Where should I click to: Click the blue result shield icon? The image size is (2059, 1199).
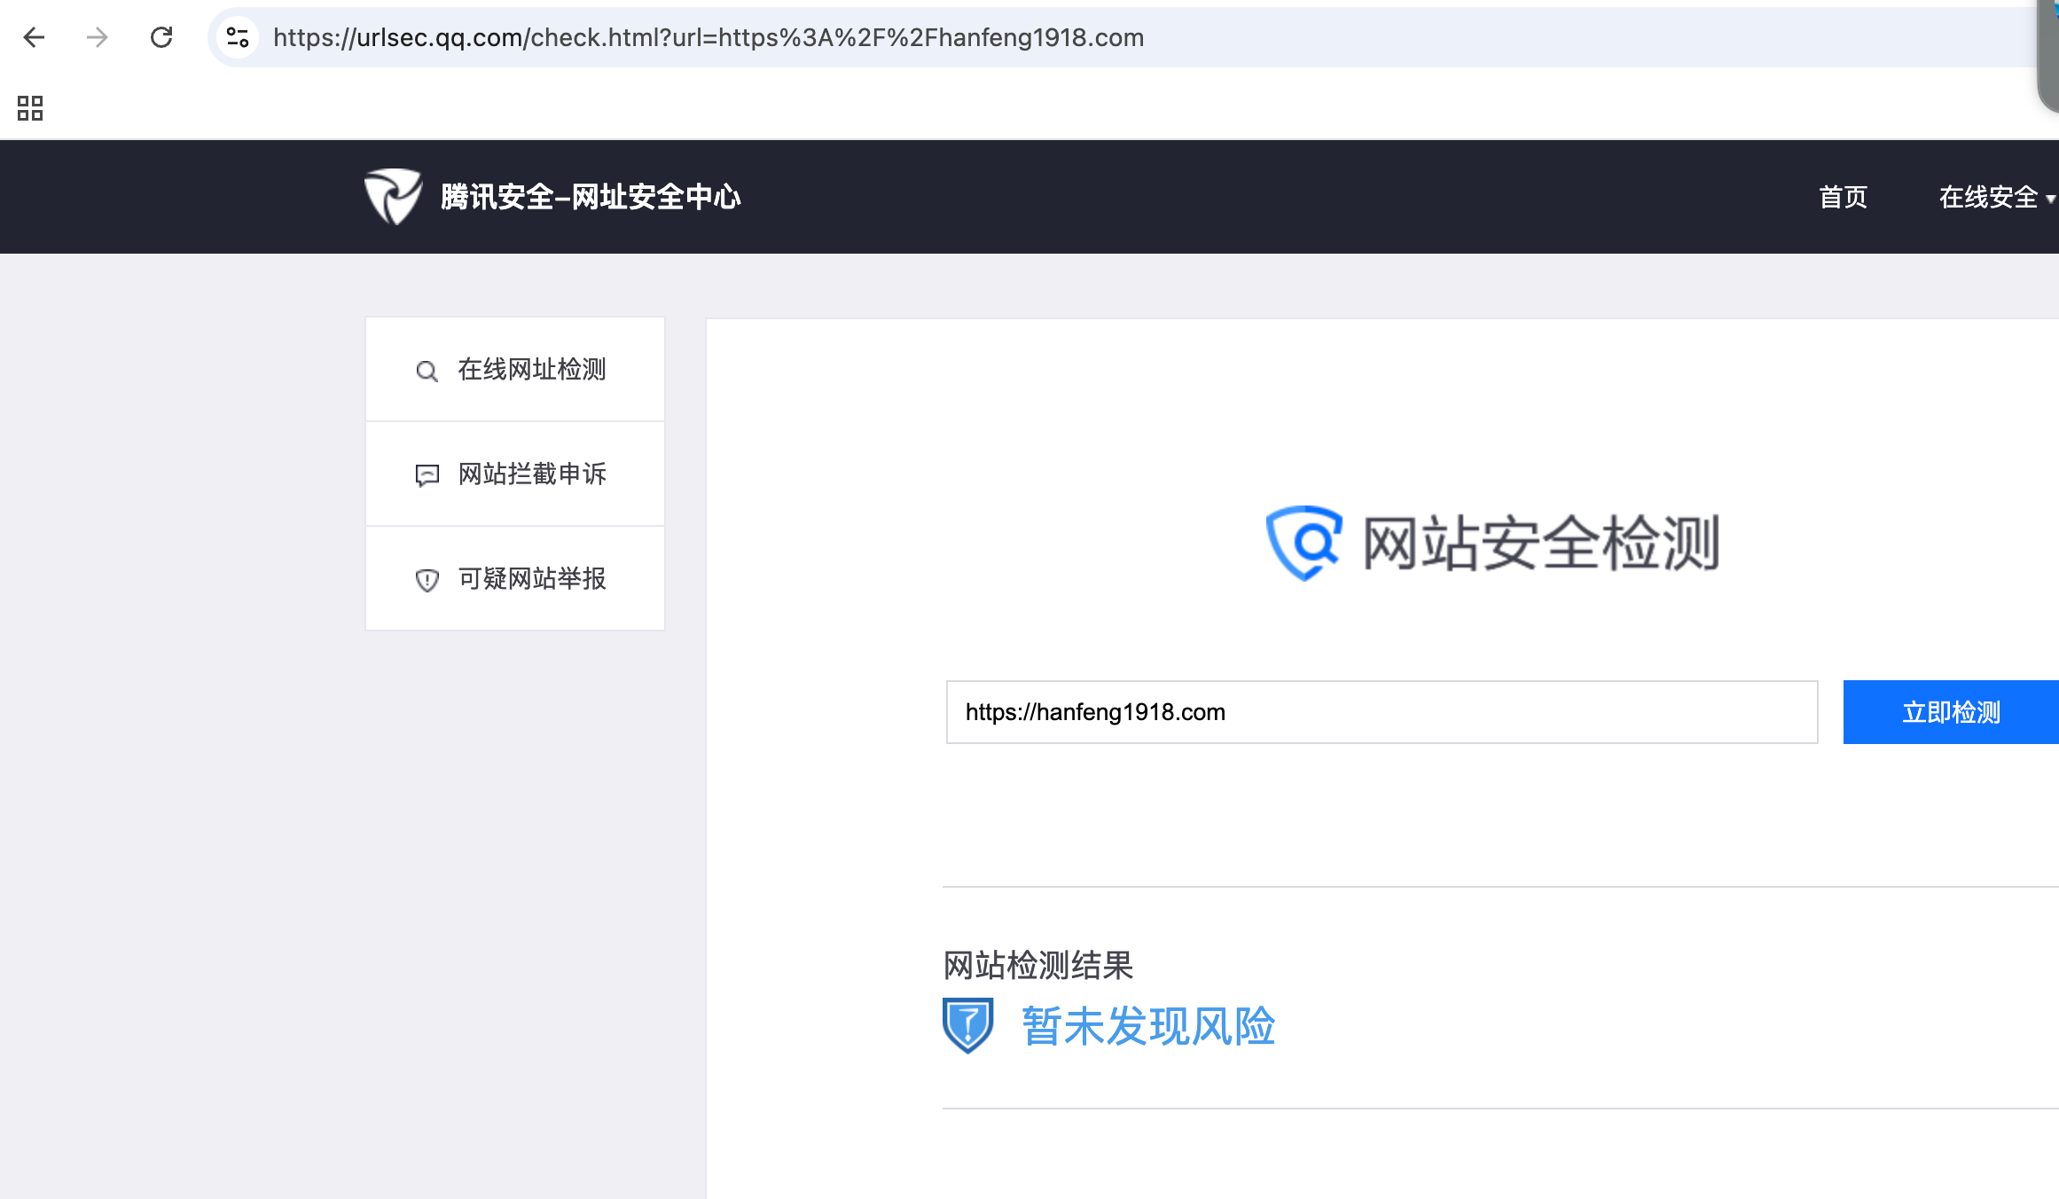(x=967, y=1025)
